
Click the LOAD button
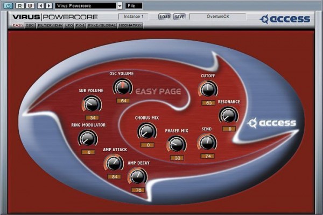(x=165, y=17)
